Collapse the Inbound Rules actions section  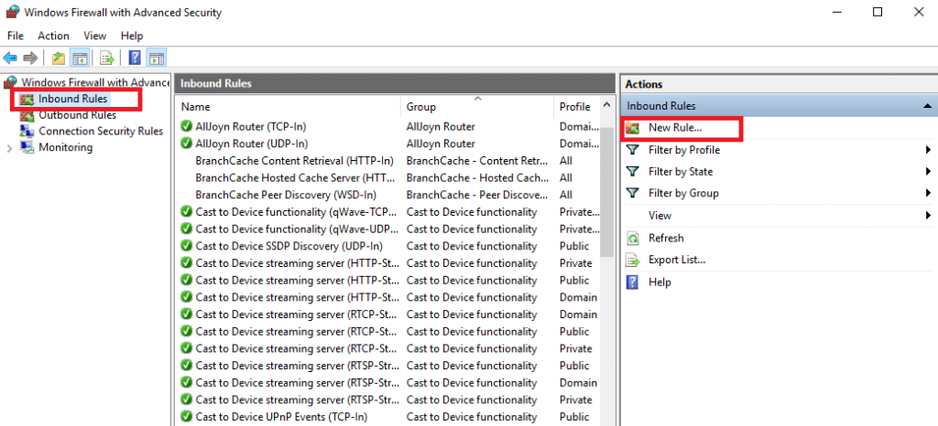tap(927, 106)
